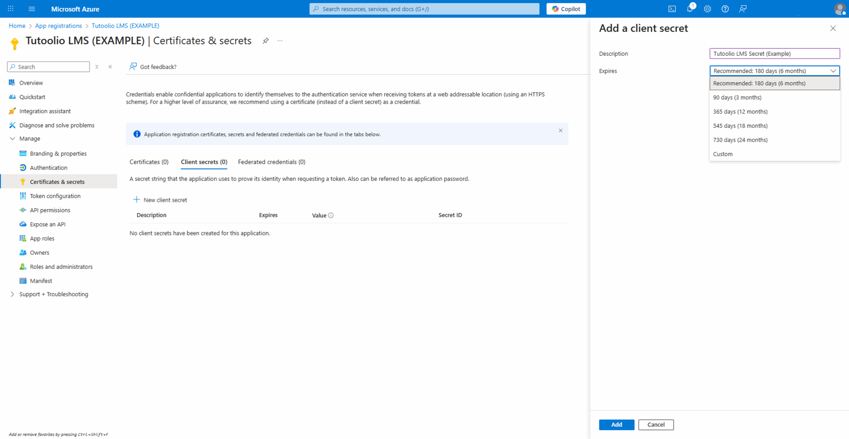Click the Expires dropdown combo box
Viewport: 849px width, 439px height.
[x=774, y=71]
